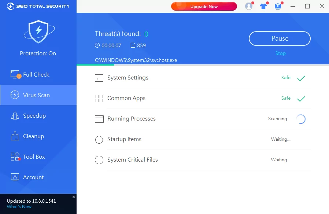Image resolution: width=329 pixels, height=214 pixels.
Task: Click the Running Processes scanning spinner
Action: (x=301, y=119)
